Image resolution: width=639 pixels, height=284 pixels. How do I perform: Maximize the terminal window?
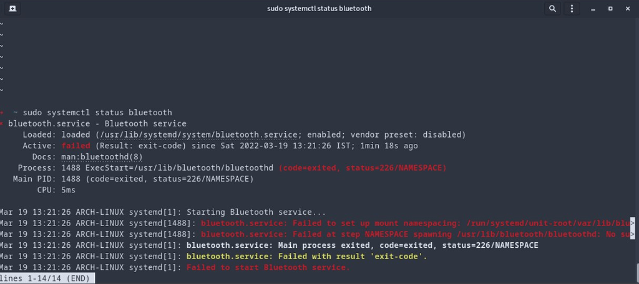pos(610,9)
